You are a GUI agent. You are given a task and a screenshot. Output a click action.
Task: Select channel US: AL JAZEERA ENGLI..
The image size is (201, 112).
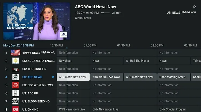(38, 61)
